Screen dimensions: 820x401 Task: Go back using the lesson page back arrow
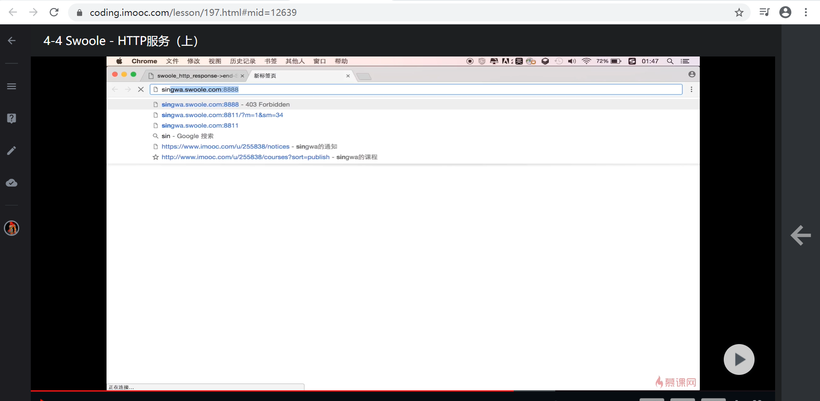[x=12, y=41]
